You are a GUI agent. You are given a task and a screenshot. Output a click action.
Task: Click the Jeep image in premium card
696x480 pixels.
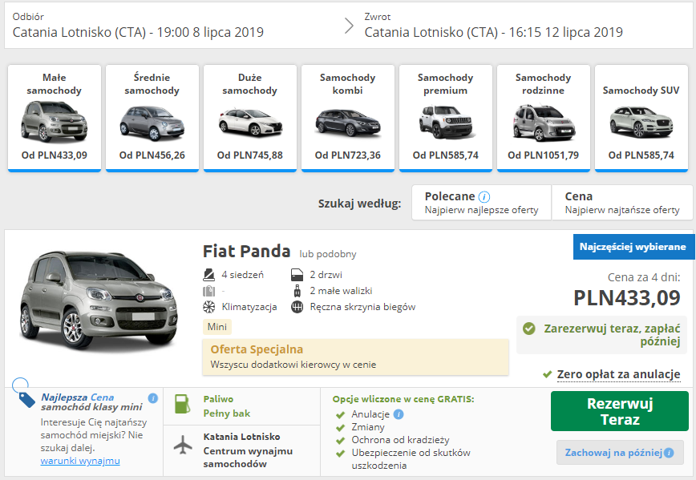click(x=446, y=122)
